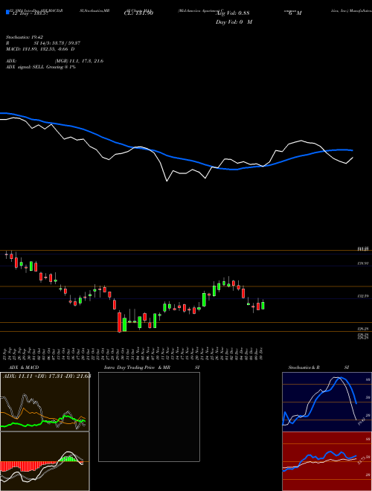Click the 132.59 price axis label
The width and height of the screenshot is (372, 491).
[x=363, y=296]
